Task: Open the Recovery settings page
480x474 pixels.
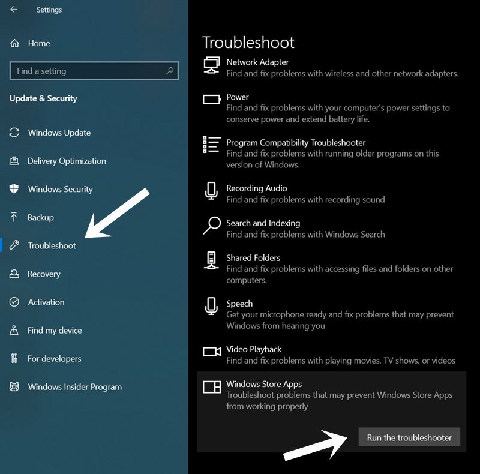Action: (44, 274)
